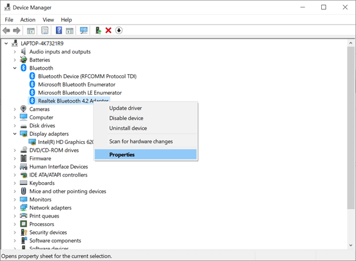The height and width of the screenshot is (261, 356).
Task: Choose Uninstall device from context menu
Action: [x=145, y=129]
